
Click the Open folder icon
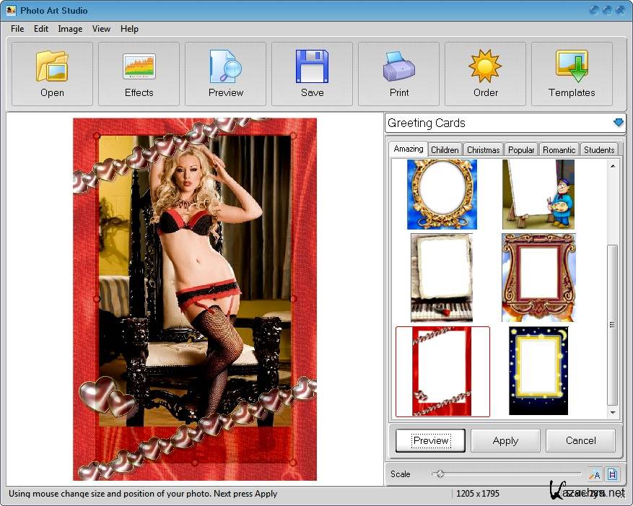point(52,66)
